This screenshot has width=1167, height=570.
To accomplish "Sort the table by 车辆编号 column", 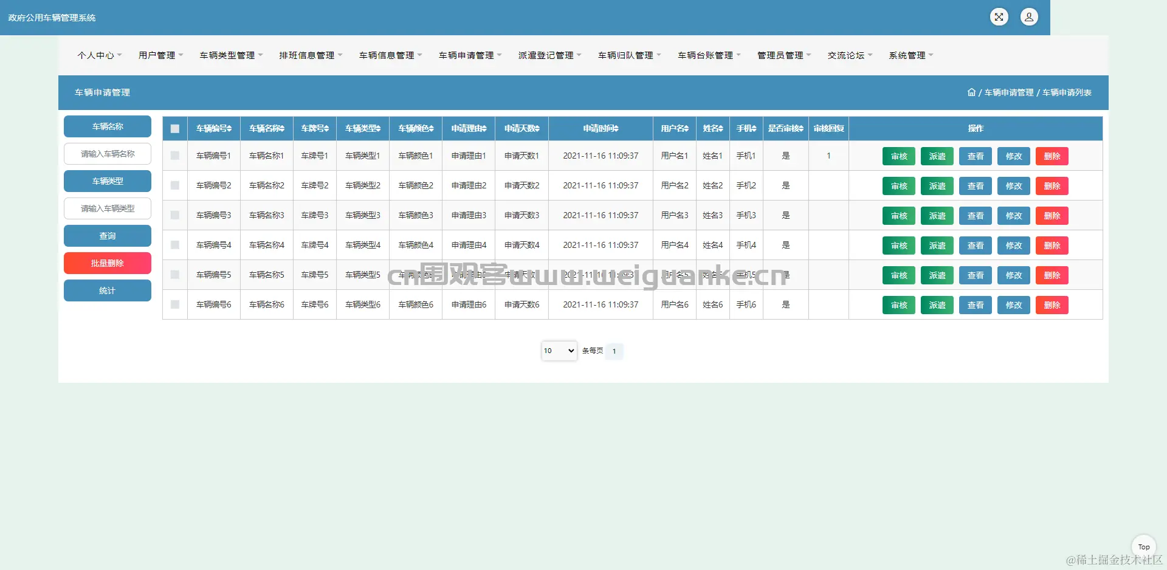I will 214,128.
